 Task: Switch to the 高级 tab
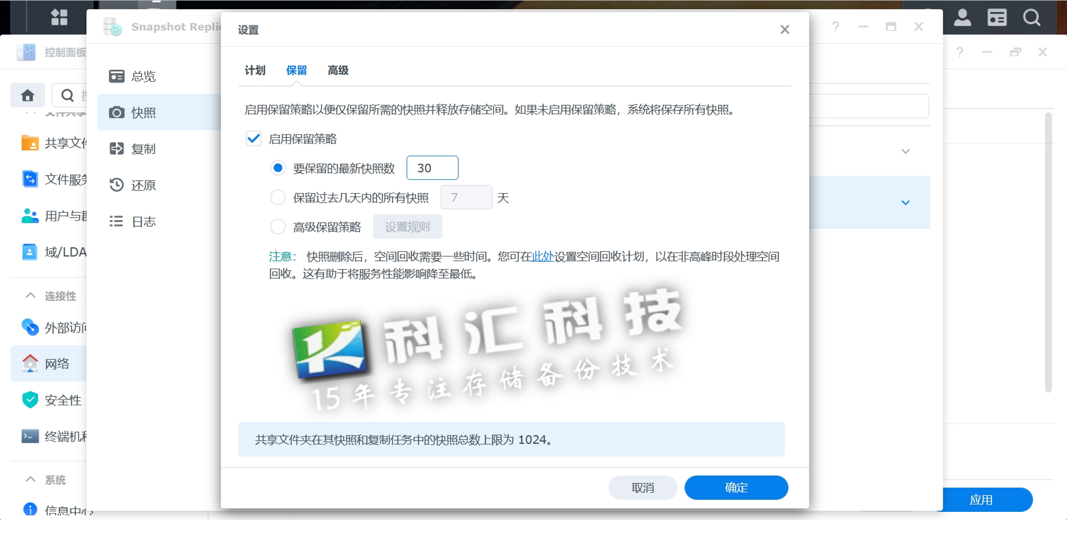[x=338, y=70]
